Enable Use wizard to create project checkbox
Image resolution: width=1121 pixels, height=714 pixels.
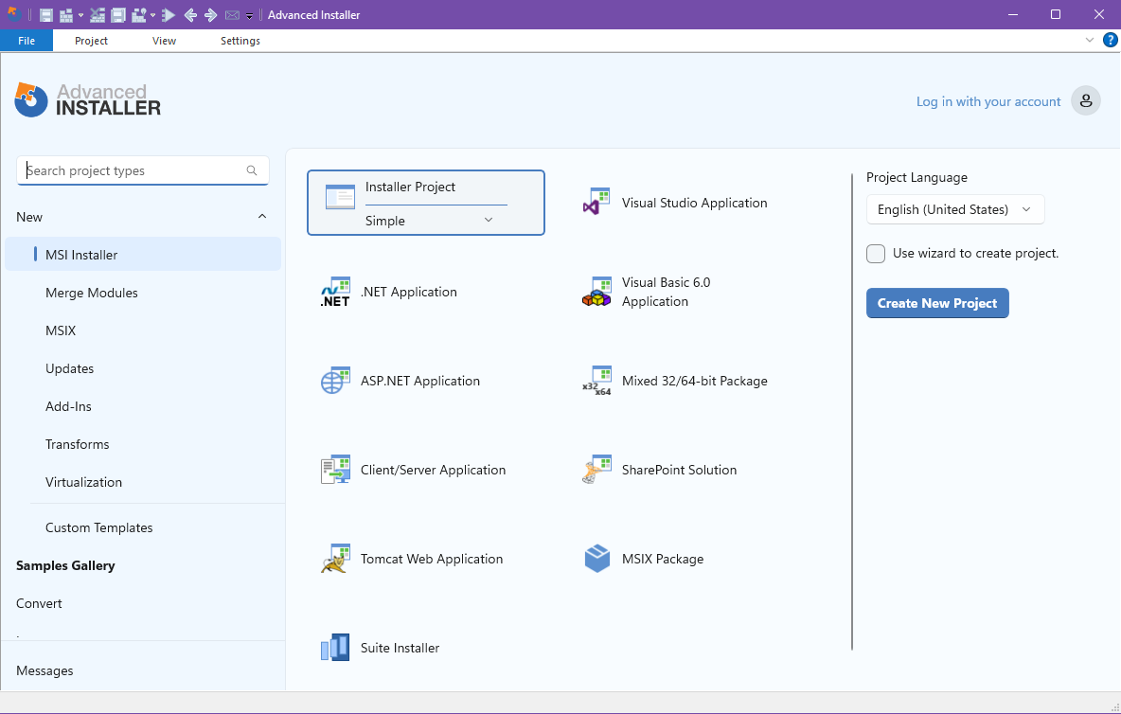pos(876,254)
